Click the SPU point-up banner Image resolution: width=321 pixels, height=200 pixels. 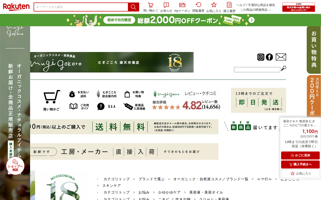pos(298,7)
